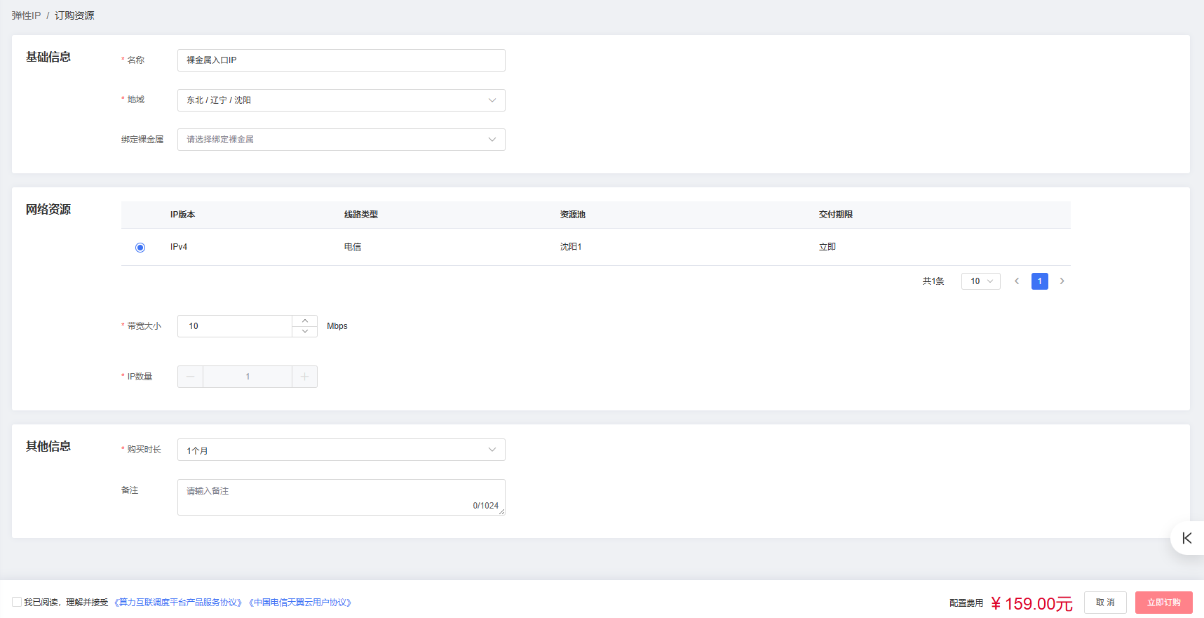Expand the 绑定裸金属 dropdown
This screenshot has width=1204, height=618.
[341, 140]
